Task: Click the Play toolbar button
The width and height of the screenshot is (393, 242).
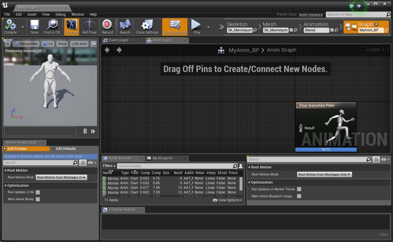Action: click(196, 27)
